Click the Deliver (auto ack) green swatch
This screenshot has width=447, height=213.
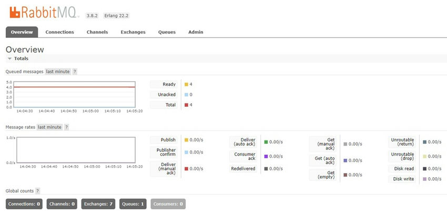[266, 142]
